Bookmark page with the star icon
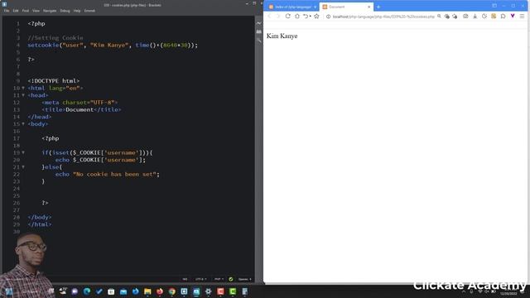The image size is (530, 298). point(316,17)
